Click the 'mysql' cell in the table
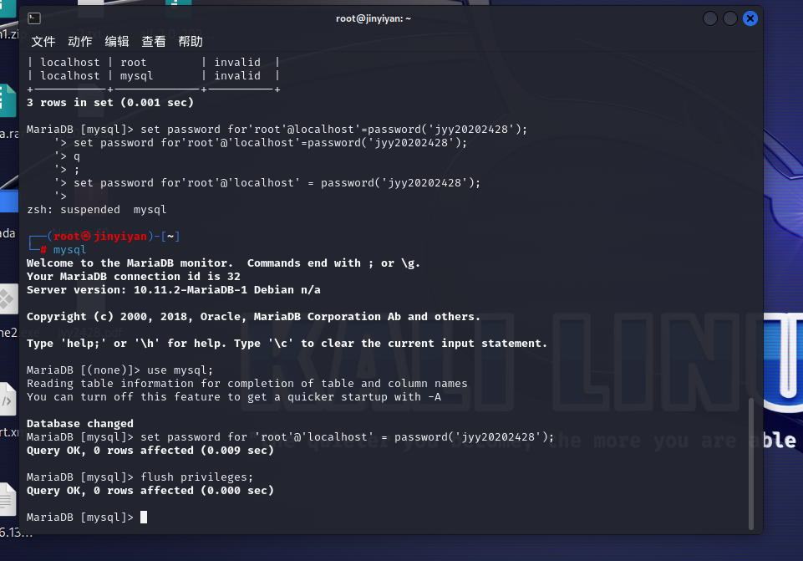Screen dimensions: 803x561 pyautogui.click(x=137, y=76)
